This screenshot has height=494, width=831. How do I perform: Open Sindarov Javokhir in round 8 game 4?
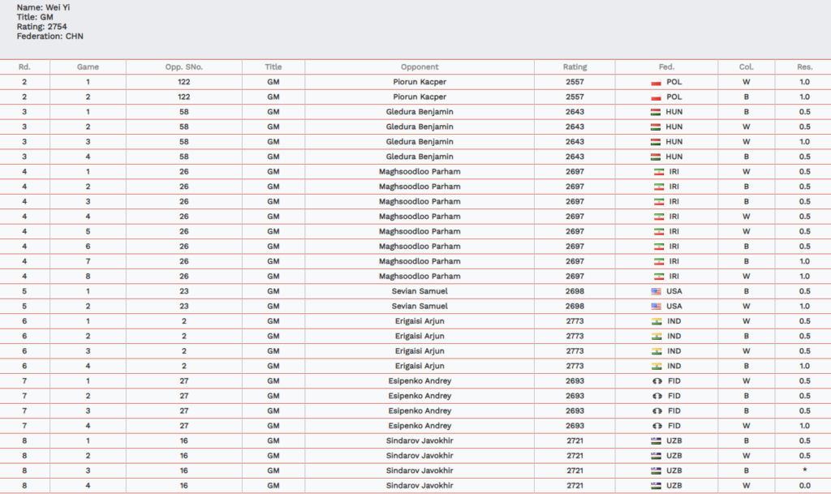(x=420, y=485)
